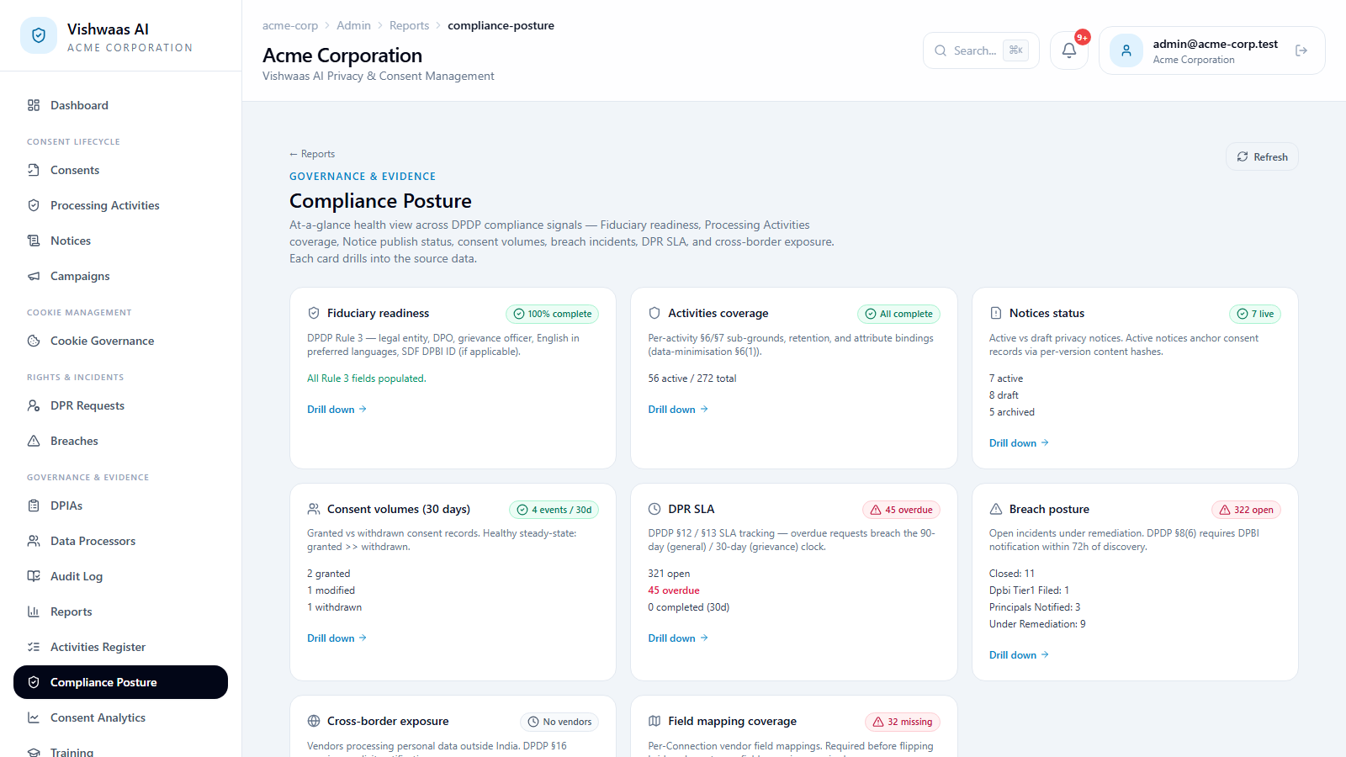Drill down into Activities coverage
The image size is (1346, 757).
pyautogui.click(x=678, y=410)
